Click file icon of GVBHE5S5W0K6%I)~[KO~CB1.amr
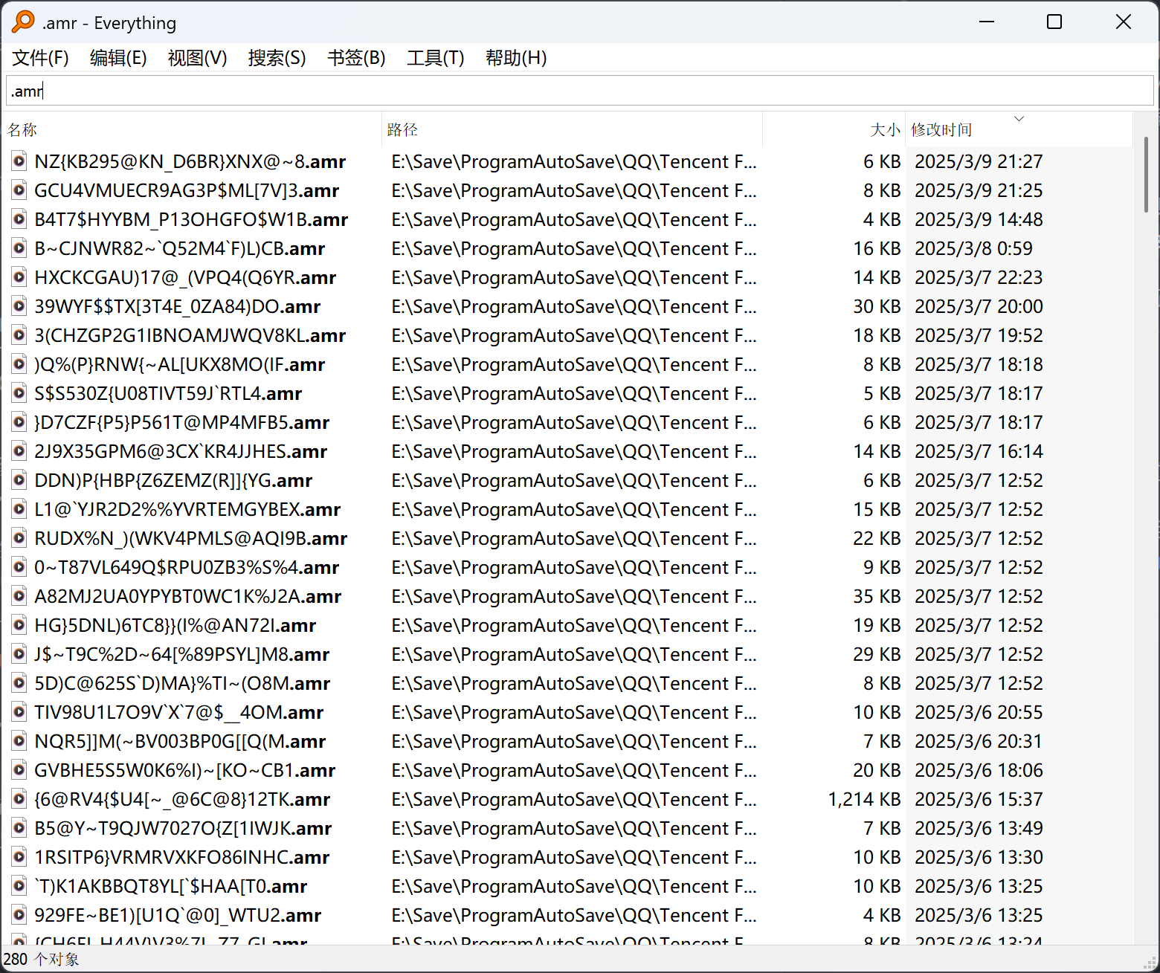The height and width of the screenshot is (973, 1160). click(19, 770)
